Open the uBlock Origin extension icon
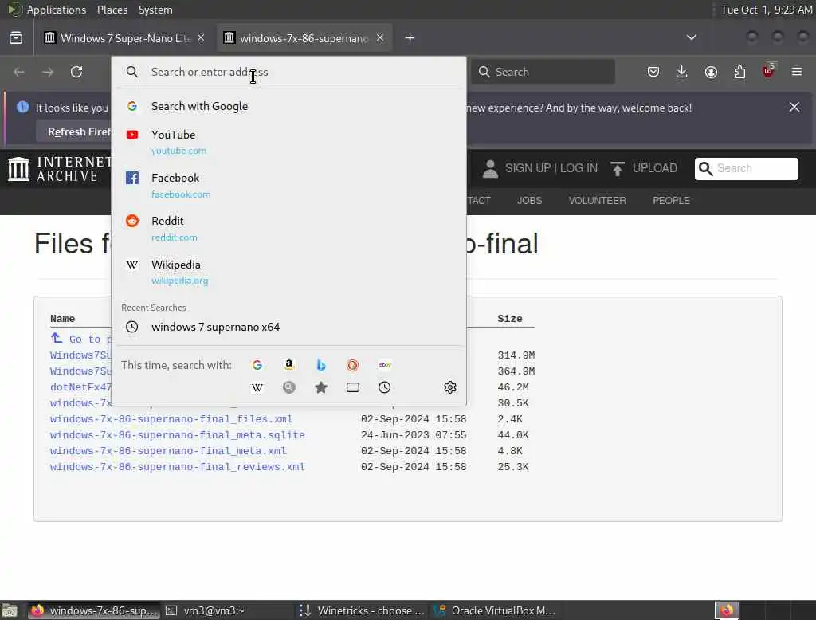 (x=768, y=71)
